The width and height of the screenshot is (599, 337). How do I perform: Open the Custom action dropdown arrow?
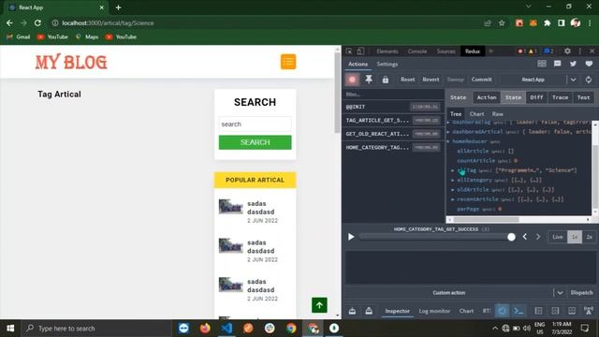560,293
